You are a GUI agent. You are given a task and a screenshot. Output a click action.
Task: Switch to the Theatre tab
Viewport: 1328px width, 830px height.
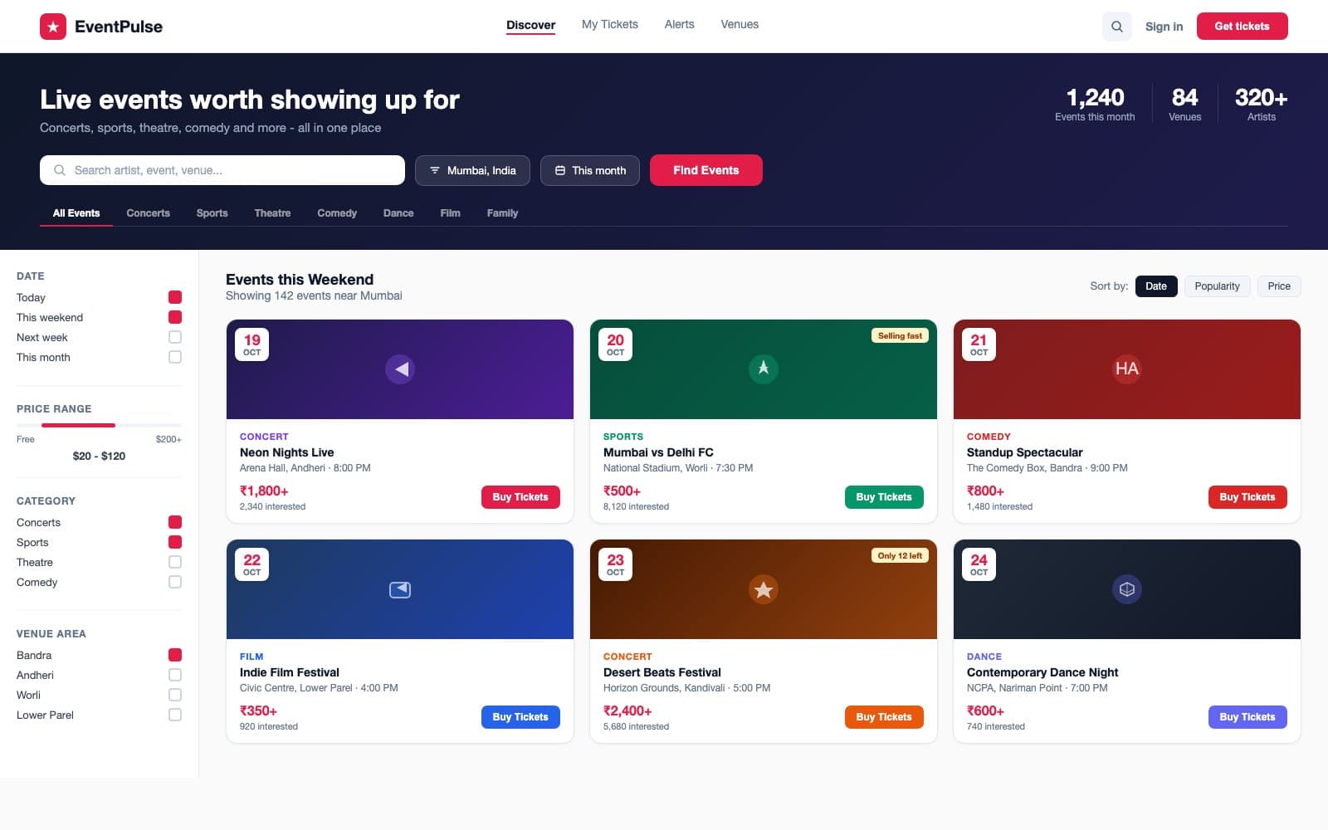[x=272, y=213]
